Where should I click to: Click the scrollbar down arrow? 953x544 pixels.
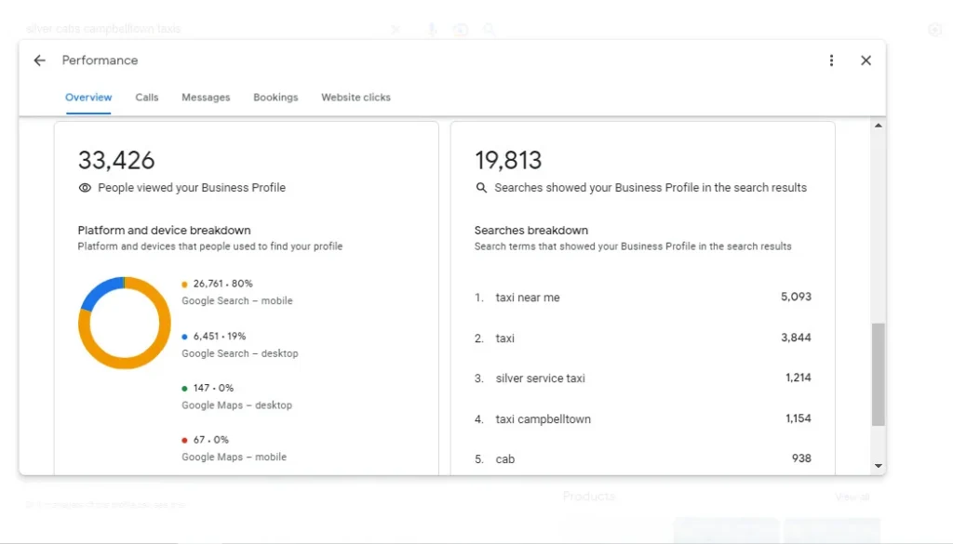pyautogui.click(x=879, y=466)
